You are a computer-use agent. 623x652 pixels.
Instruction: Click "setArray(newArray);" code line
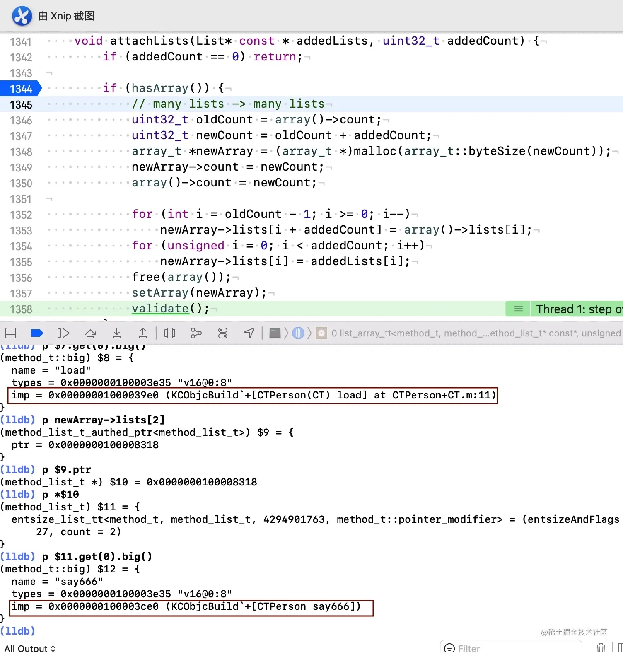(199, 292)
